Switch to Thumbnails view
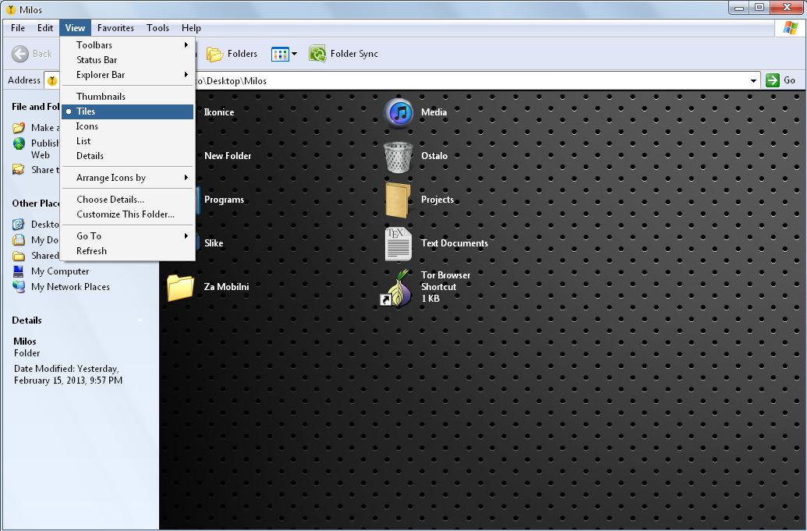The width and height of the screenshot is (807, 531). tap(127, 97)
